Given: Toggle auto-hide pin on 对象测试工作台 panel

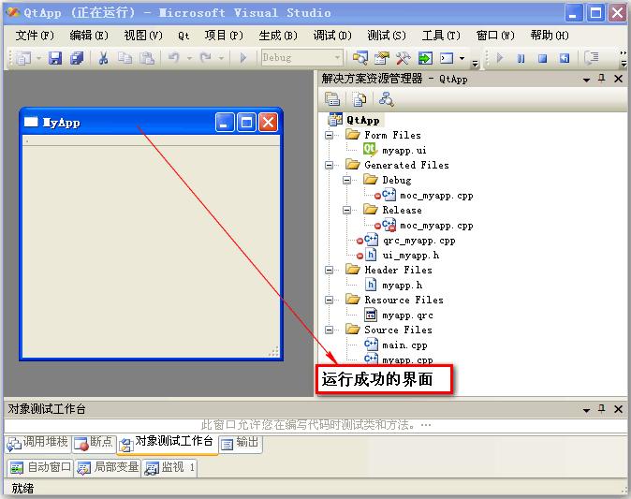Looking at the screenshot, I should (x=602, y=409).
